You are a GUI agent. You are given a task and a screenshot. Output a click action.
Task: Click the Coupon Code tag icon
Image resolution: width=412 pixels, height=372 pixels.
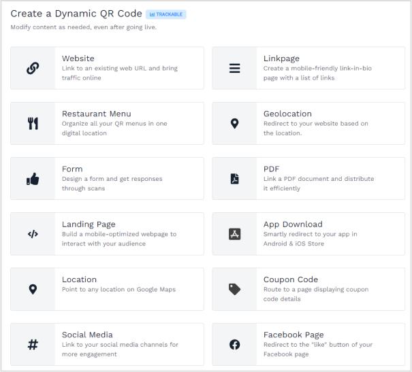pos(234,289)
